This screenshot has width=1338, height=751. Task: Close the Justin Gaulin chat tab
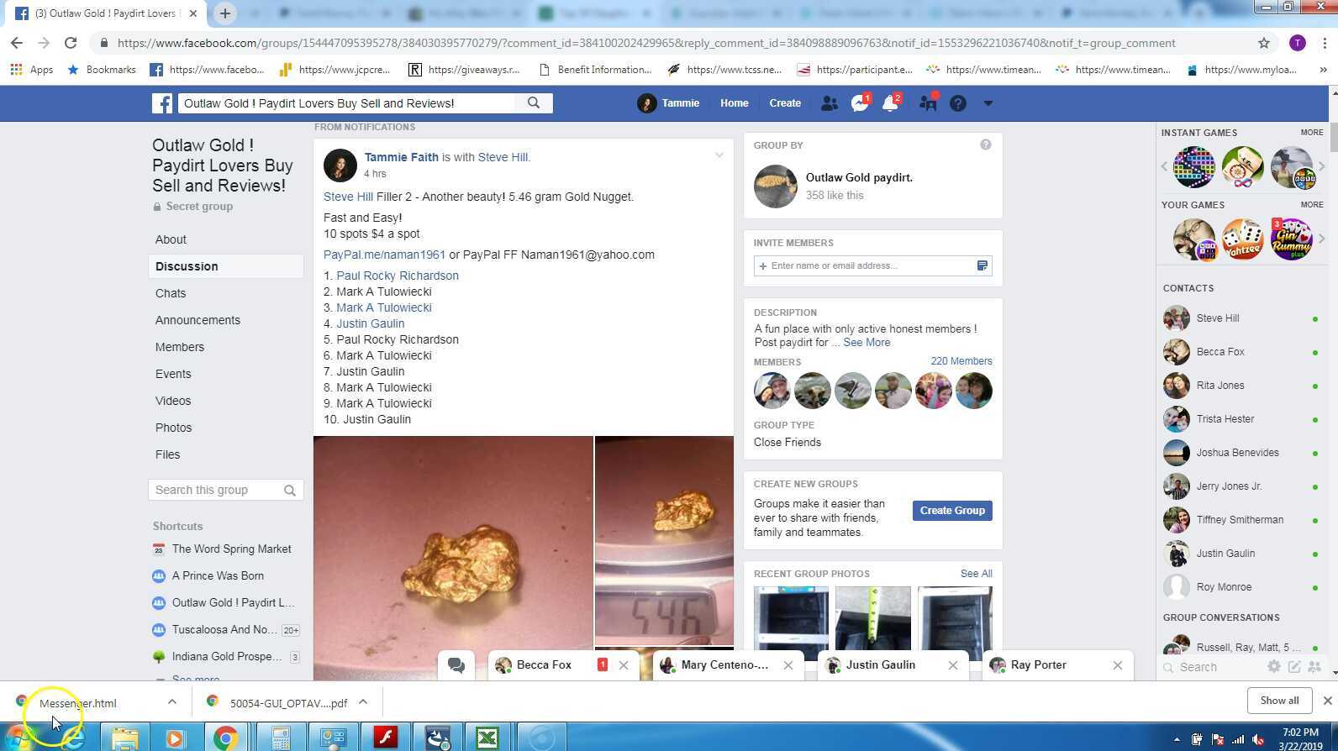pos(952,665)
